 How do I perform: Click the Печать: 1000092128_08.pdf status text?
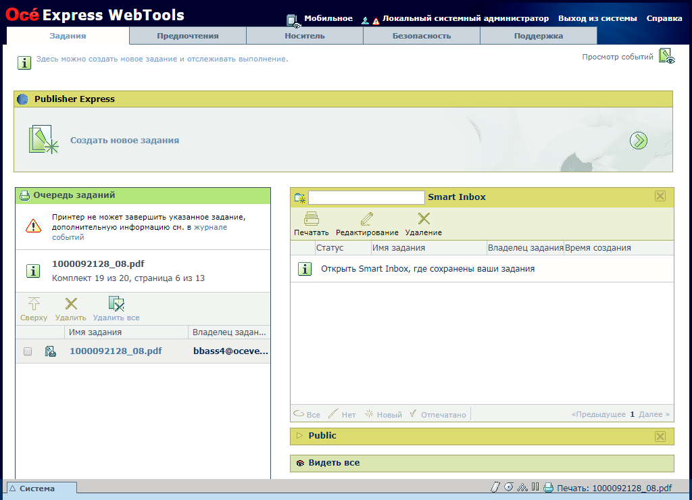[x=614, y=488]
